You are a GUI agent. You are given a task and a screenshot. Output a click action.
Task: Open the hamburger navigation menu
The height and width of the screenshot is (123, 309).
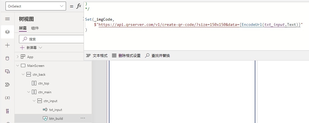pyautogui.click(x=7, y=19)
